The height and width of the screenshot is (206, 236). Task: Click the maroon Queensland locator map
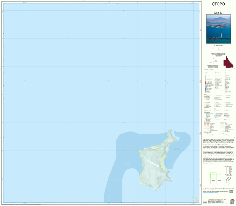click(x=228, y=62)
